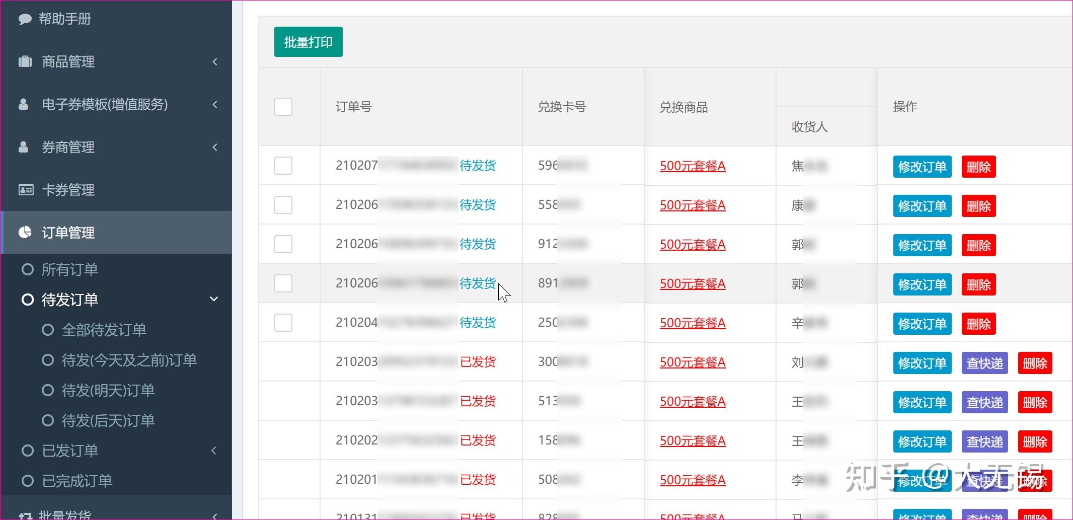Image resolution: width=1073 pixels, height=520 pixels.
Task: Click 修改订单 for the 康 recipient order
Action: [x=922, y=206]
